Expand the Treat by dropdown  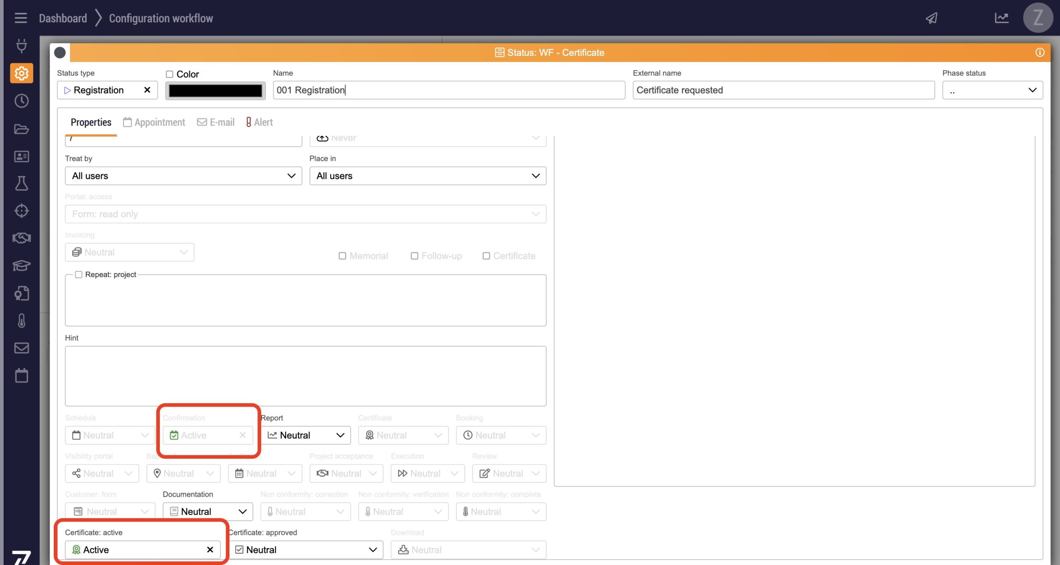[x=183, y=176]
